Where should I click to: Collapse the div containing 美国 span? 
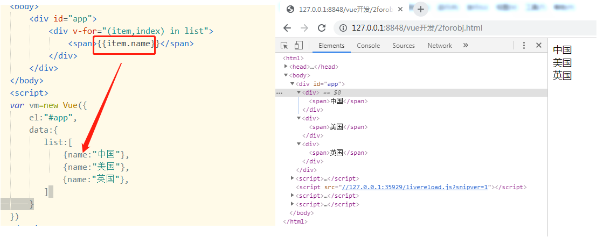(x=299, y=118)
